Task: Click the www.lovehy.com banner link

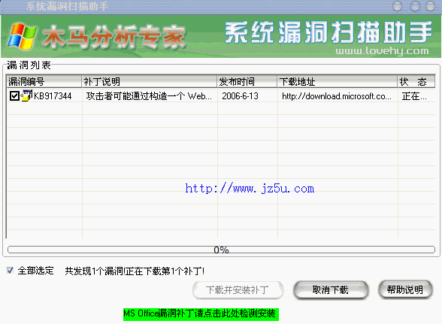Action: pyautogui.click(x=382, y=51)
